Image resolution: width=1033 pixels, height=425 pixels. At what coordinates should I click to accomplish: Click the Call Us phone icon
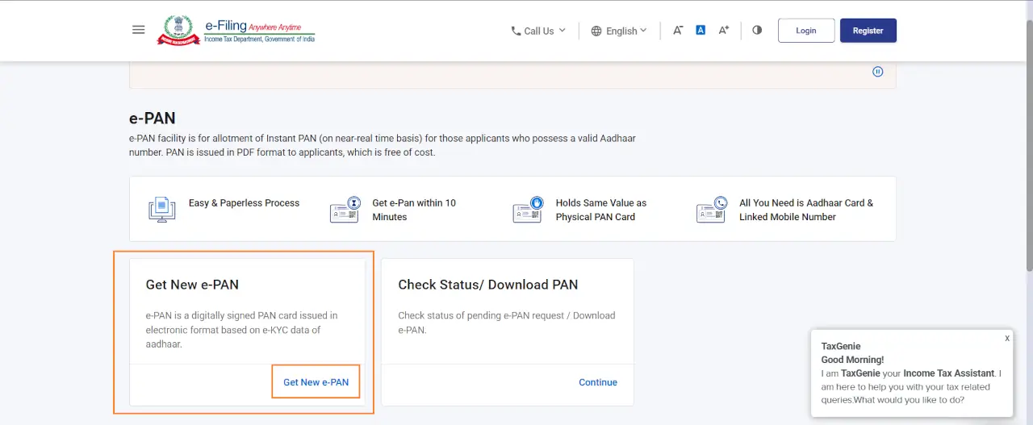[516, 31]
